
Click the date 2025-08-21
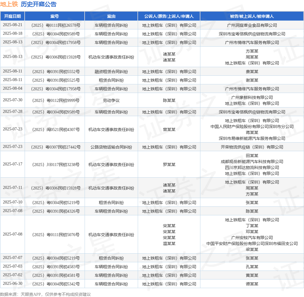[x=12, y=25]
